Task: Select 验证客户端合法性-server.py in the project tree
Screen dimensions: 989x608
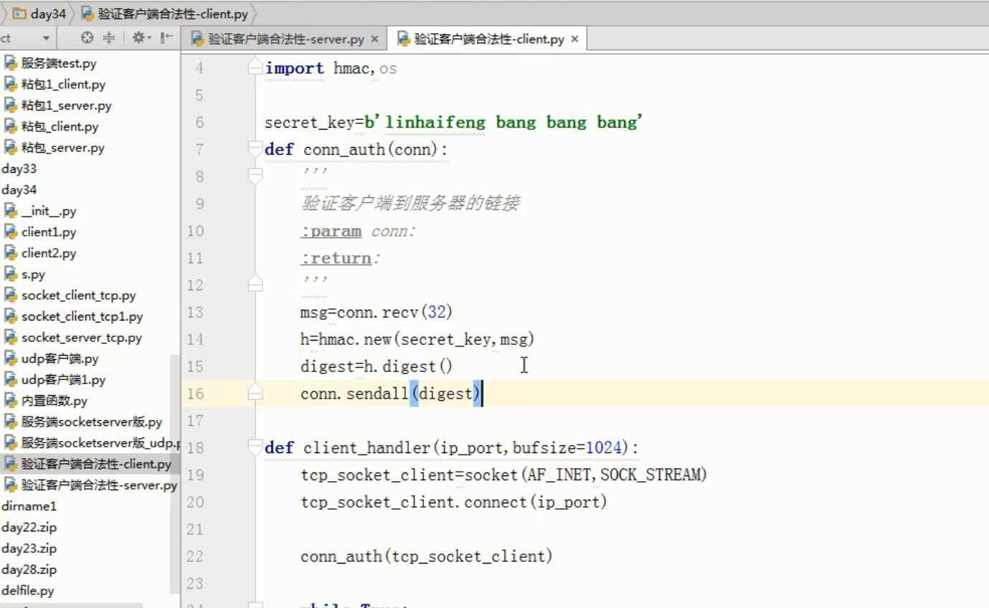Action: tap(90, 485)
